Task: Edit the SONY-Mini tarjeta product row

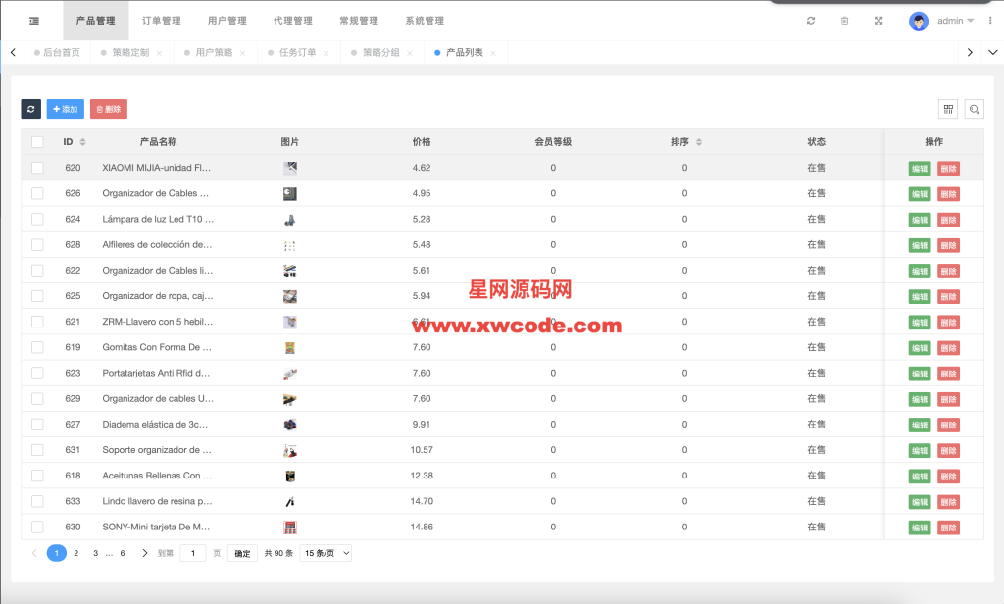Action: click(919, 528)
